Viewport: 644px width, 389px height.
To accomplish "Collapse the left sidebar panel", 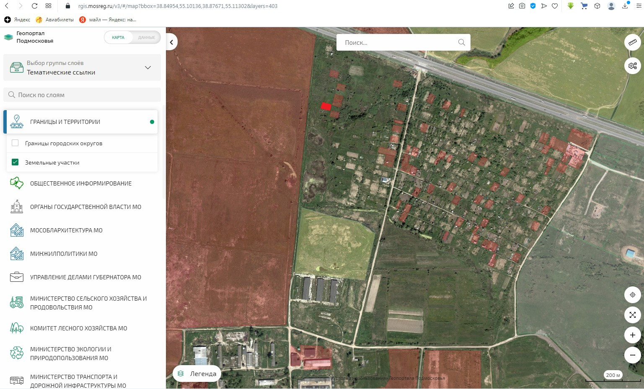I will (171, 42).
